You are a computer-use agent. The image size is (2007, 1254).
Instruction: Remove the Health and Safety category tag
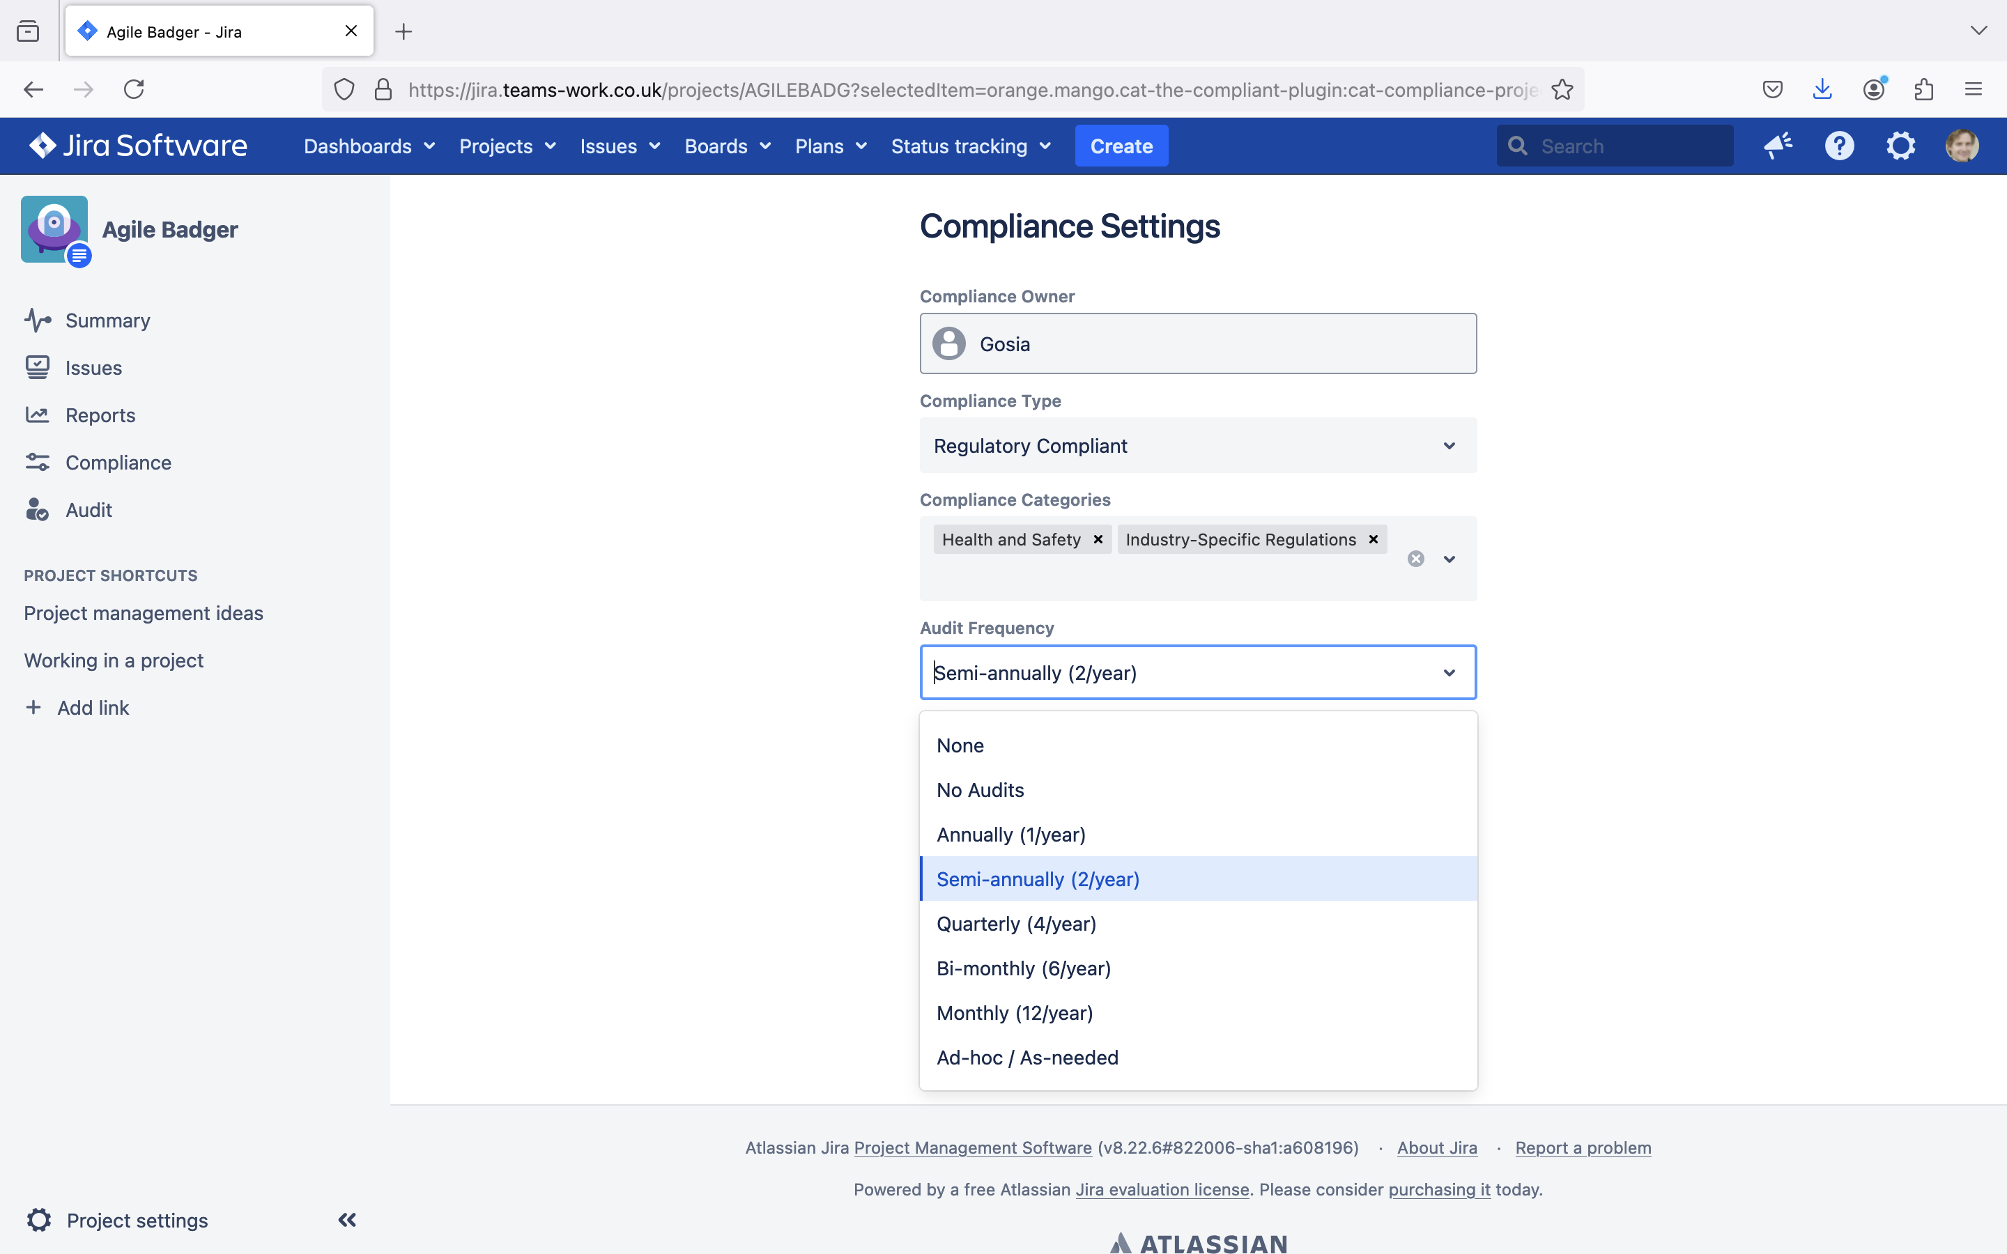pyautogui.click(x=1098, y=539)
